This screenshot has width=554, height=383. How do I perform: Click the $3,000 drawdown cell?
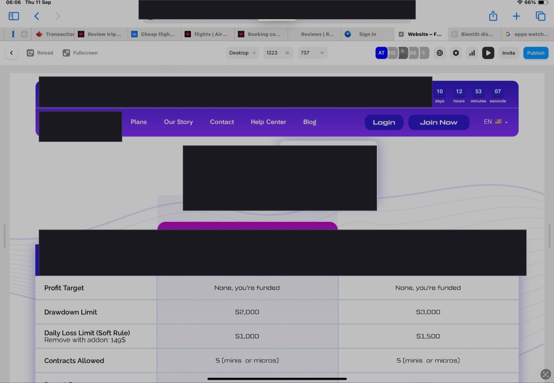click(x=428, y=312)
